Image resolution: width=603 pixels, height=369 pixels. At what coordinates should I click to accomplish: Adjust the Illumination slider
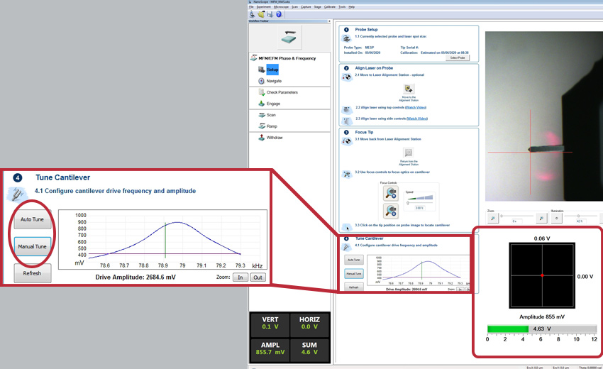coord(580,216)
